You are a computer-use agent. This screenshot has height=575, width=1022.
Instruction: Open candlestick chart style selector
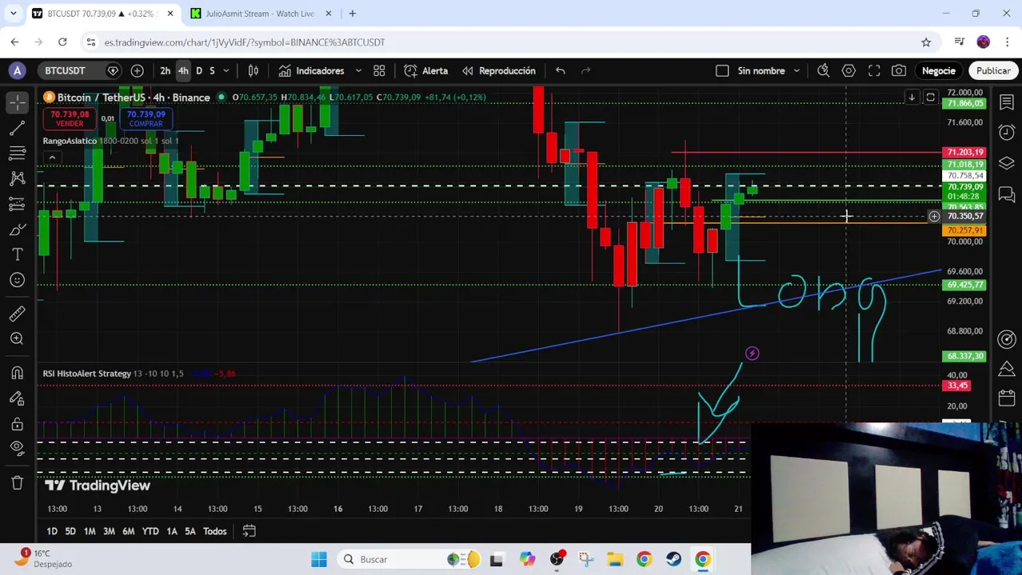(253, 70)
